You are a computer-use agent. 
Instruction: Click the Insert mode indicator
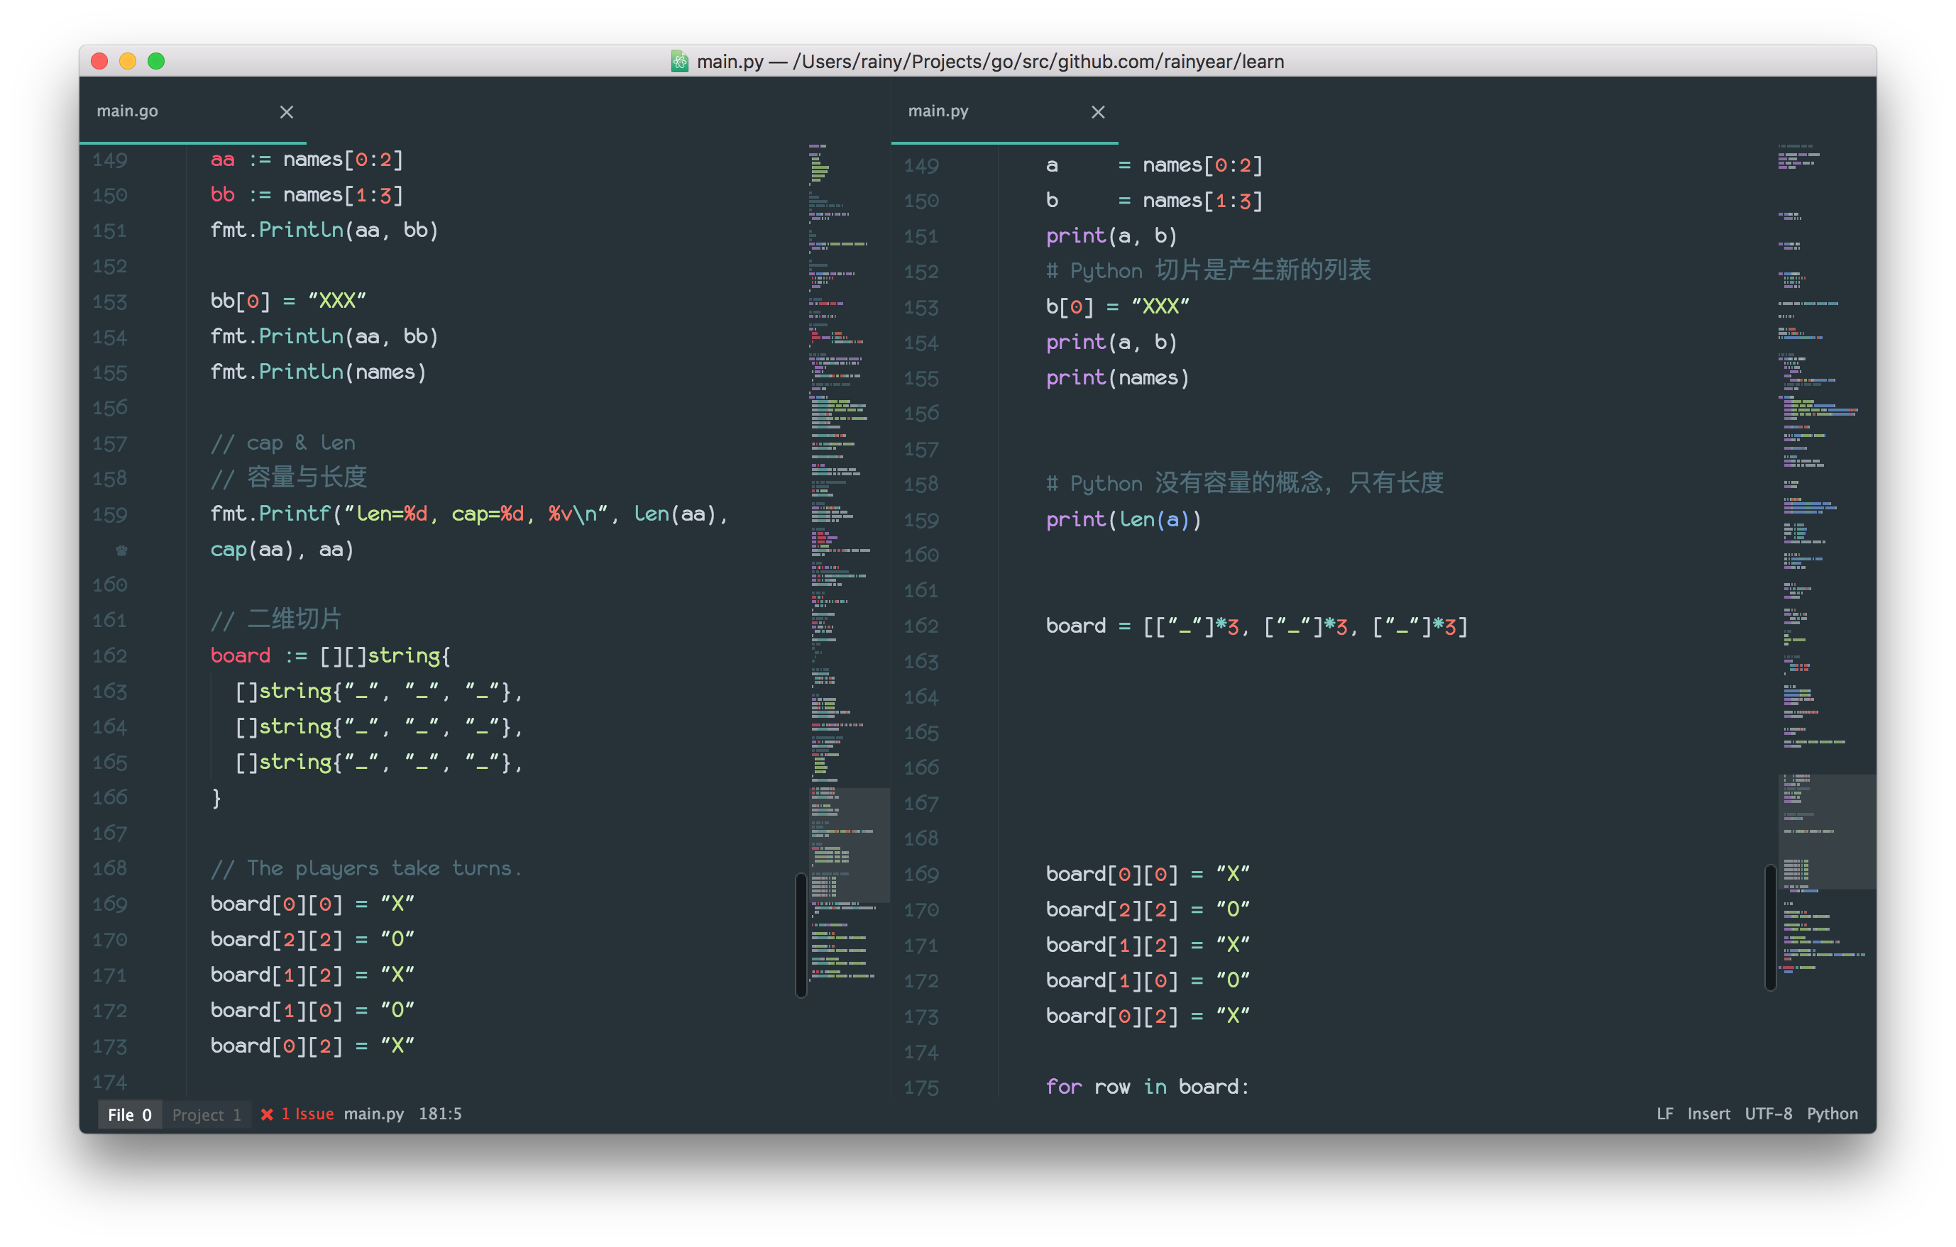(x=1708, y=1113)
